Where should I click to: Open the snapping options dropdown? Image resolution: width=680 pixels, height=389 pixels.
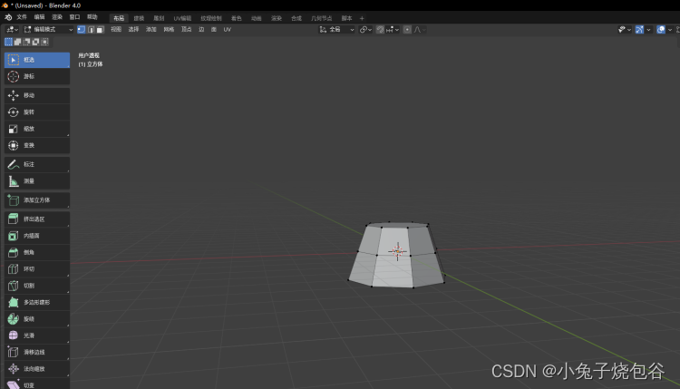point(393,30)
